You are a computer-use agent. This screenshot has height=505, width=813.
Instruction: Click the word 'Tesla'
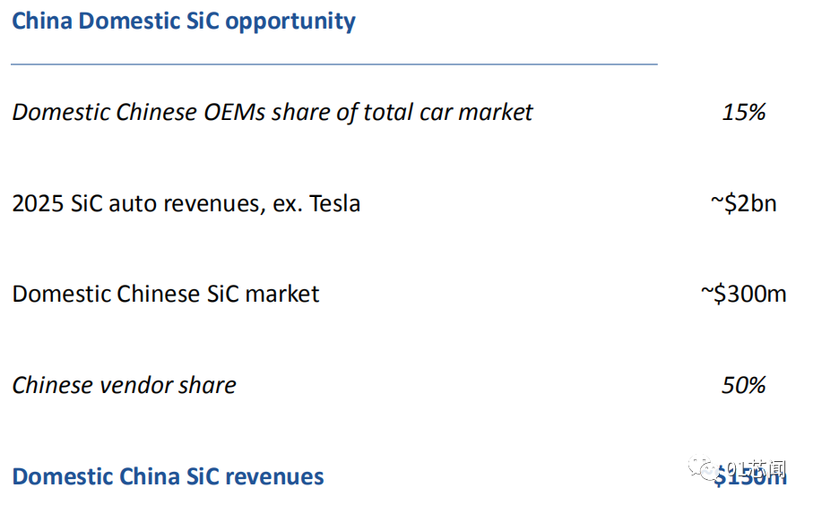point(334,203)
